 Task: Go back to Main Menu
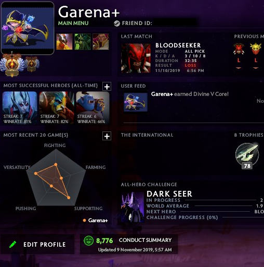pyautogui.click(x=73, y=23)
